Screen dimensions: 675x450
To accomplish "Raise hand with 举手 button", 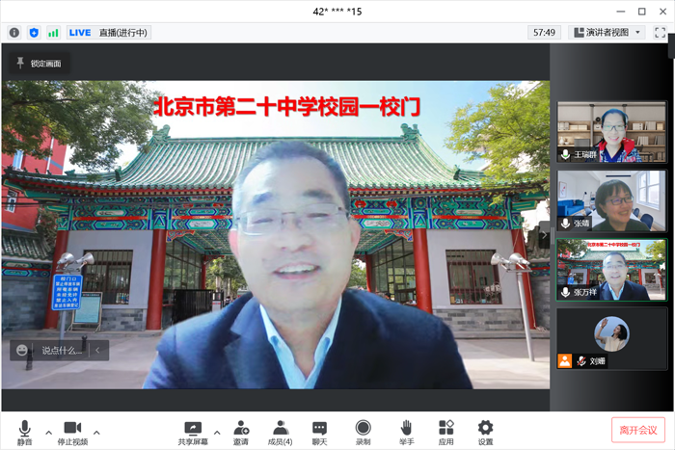I will (406, 433).
